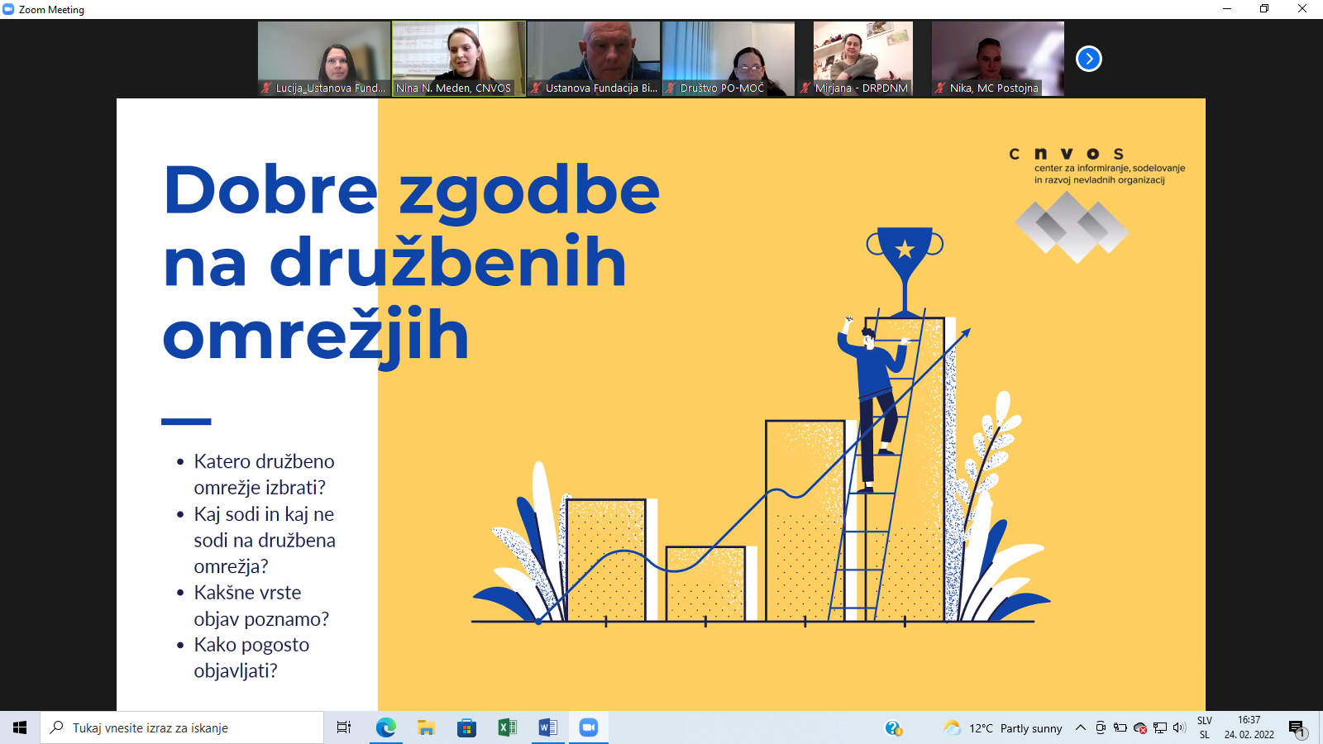Image resolution: width=1323 pixels, height=744 pixels.
Task: Click the Zoom icon in the taskbar
Action: click(588, 727)
